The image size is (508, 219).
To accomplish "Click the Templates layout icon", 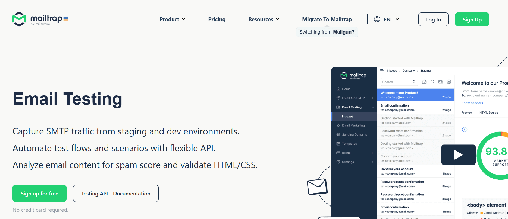I will tap(338, 144).
